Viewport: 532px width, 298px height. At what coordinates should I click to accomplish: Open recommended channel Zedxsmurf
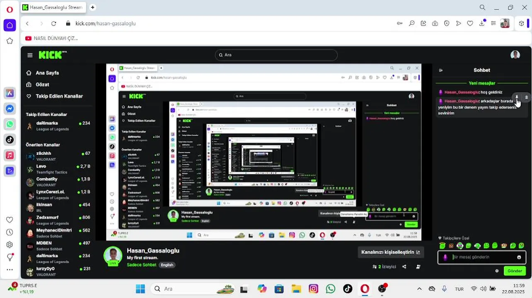tap(58, 220)
